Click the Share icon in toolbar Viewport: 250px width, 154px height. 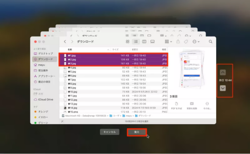pyautogui.click(x=178, y=42)
